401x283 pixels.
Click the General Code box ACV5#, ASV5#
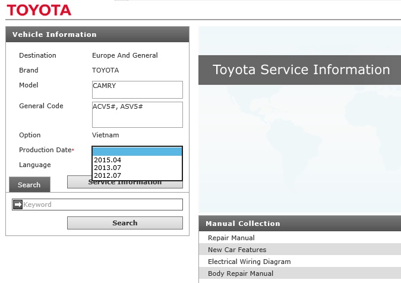click(137, 115)
